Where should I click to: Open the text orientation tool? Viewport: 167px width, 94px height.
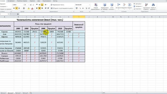coord(46,5)
